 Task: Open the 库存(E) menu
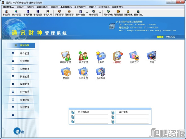pos(55,6)
